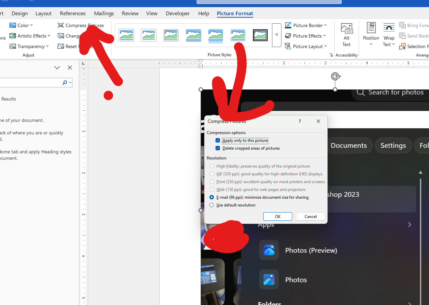Viewport: 429px width, 305px height.
Task: Click the Reset Picture icon
Action: 61,46
